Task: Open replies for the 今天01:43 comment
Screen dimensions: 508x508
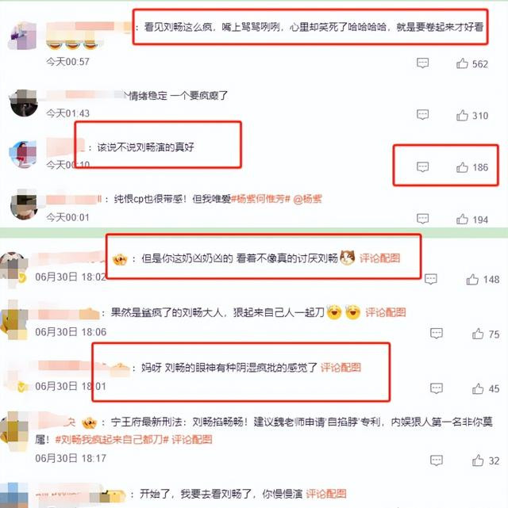Action: 423,115
